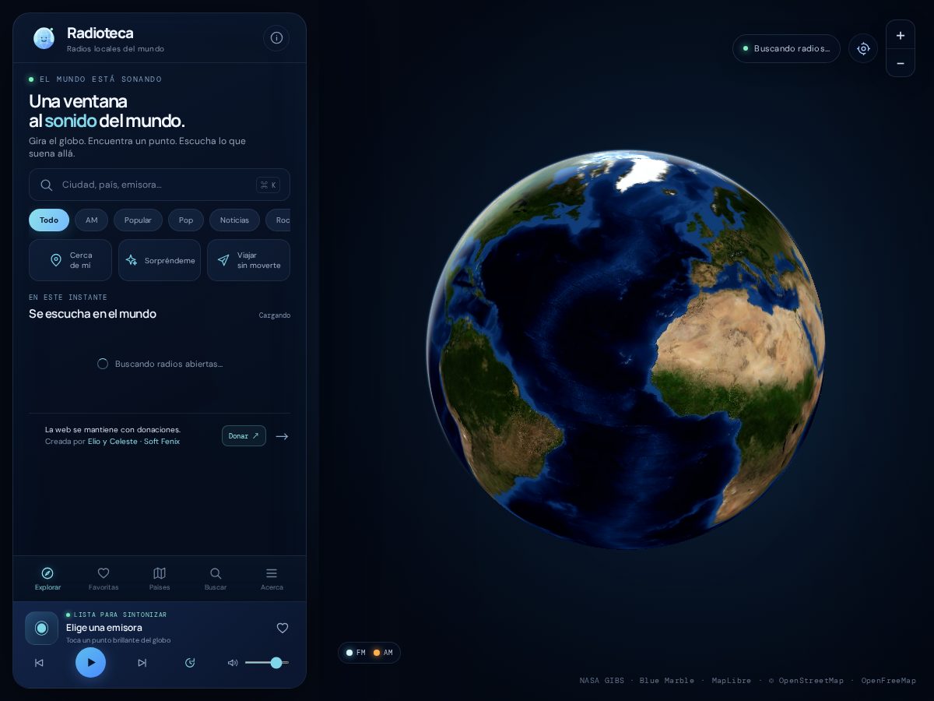This screenshot has height=701, width=934.
Task: Open the Países tab
Action: tap(160, 579)
